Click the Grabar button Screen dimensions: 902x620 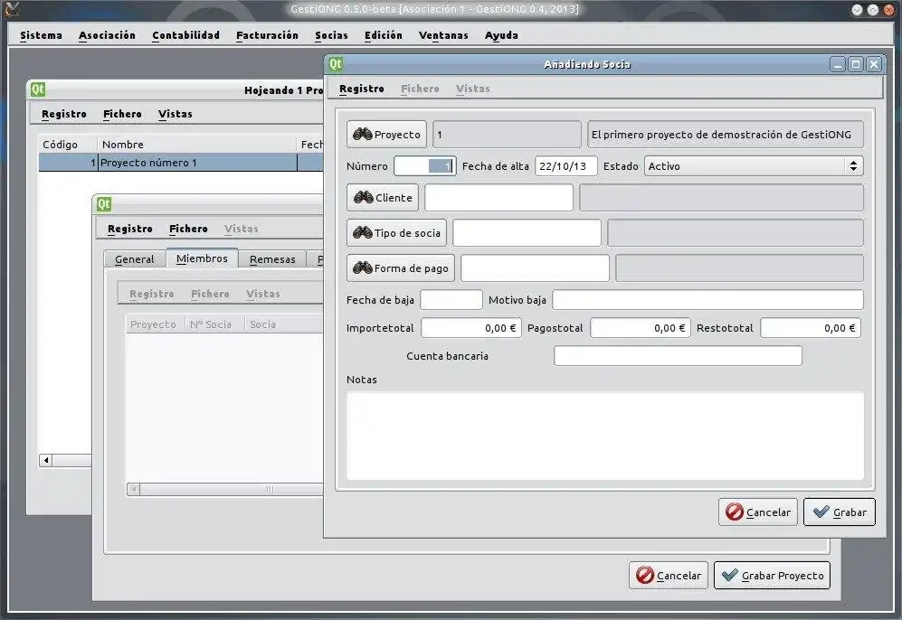[x=840, y=512]
